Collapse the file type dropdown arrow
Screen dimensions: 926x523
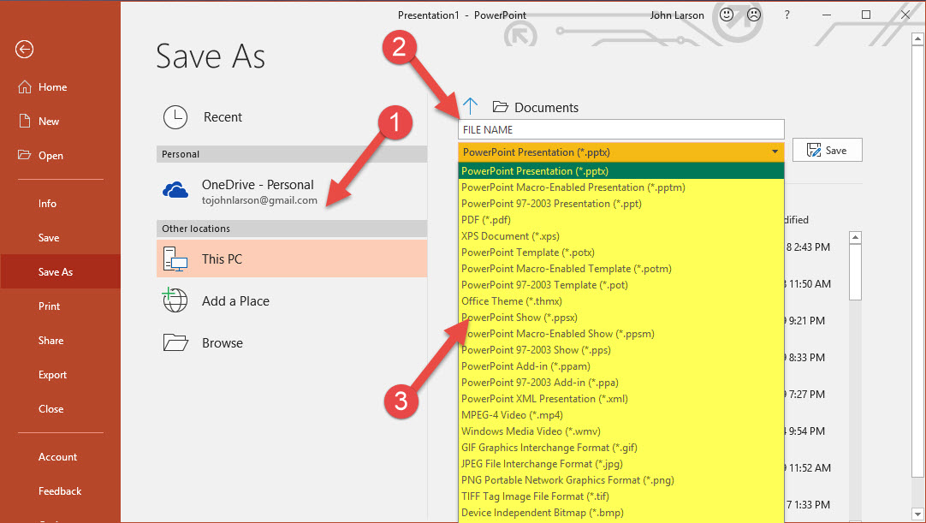pos(775,152)
